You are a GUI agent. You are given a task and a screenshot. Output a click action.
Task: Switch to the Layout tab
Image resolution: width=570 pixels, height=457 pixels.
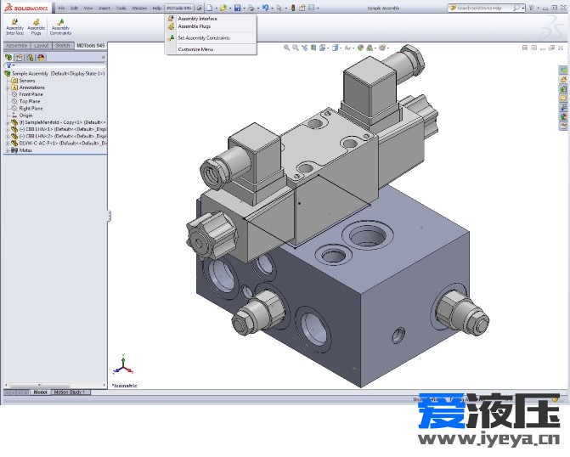tap(41, 46)
